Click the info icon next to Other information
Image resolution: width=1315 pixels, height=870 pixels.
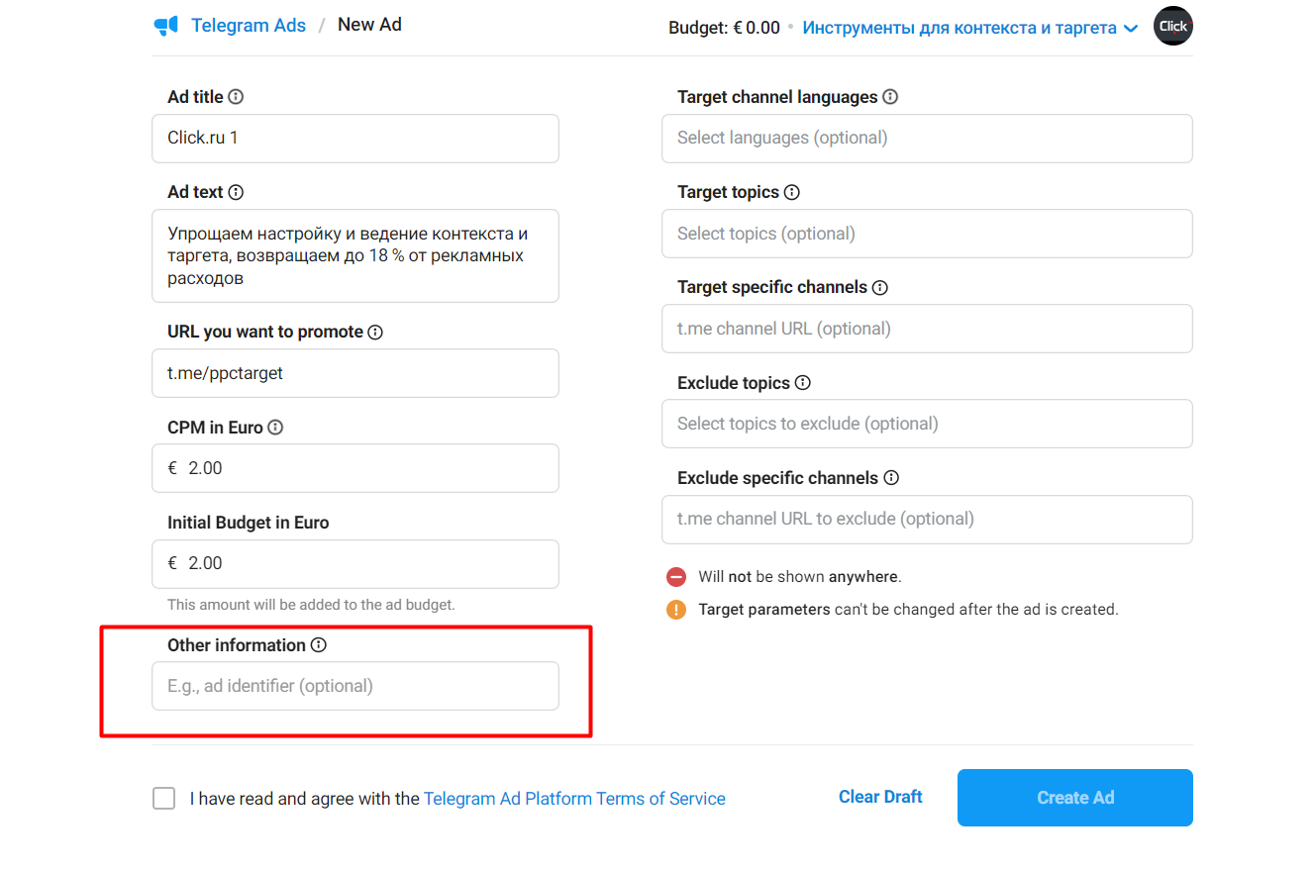pos(318,645)
